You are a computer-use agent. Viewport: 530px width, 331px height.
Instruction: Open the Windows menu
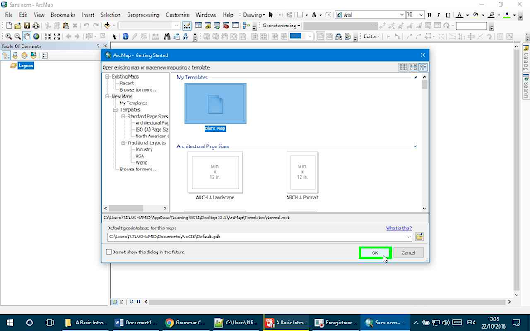point(206,15)
